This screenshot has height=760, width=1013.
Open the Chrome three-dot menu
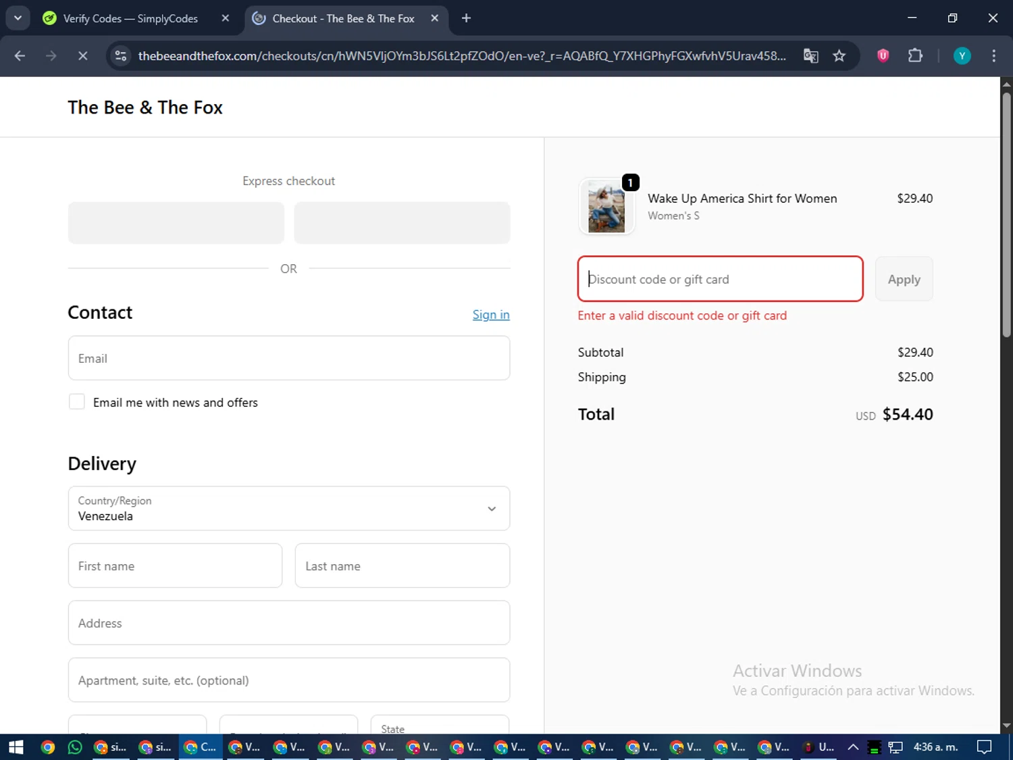pos(993,56)
